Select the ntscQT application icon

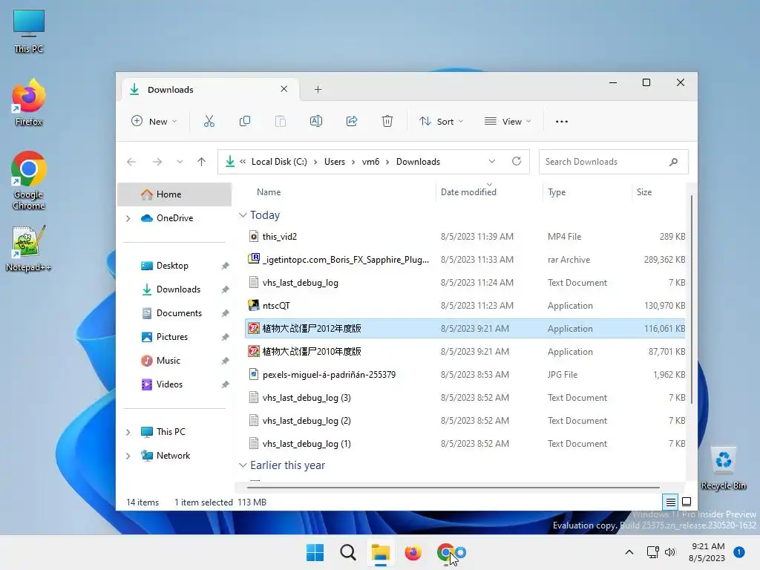click(254, 305)
